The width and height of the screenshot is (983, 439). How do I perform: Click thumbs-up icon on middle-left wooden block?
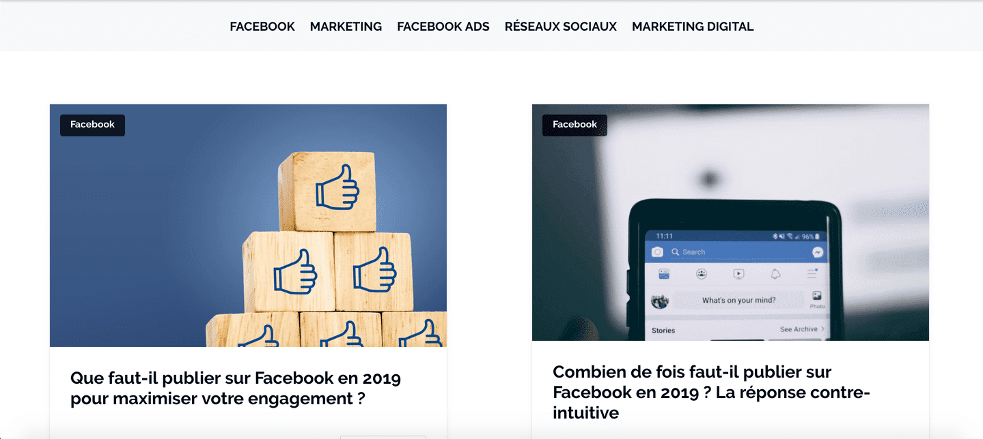[295, 271]
